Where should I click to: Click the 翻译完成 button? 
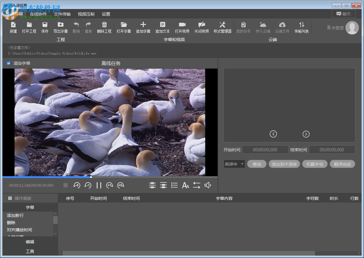coord(342,164)
